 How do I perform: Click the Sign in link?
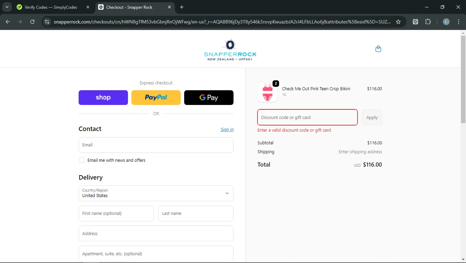(227, 129)
